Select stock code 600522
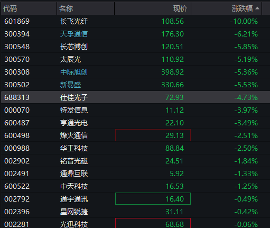The height and width of the screenshot is (228, 270). (x=17, y=186)
